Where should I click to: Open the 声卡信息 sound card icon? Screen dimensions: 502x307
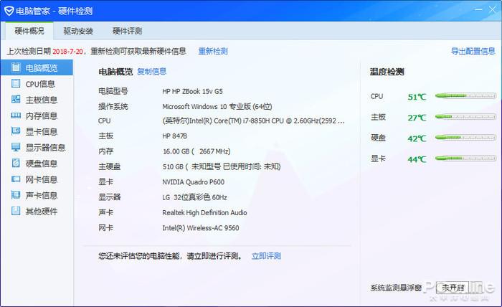pos(16,195)
